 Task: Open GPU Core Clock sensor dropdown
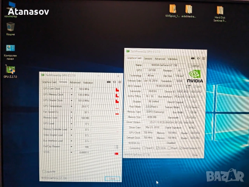point(72,89)
